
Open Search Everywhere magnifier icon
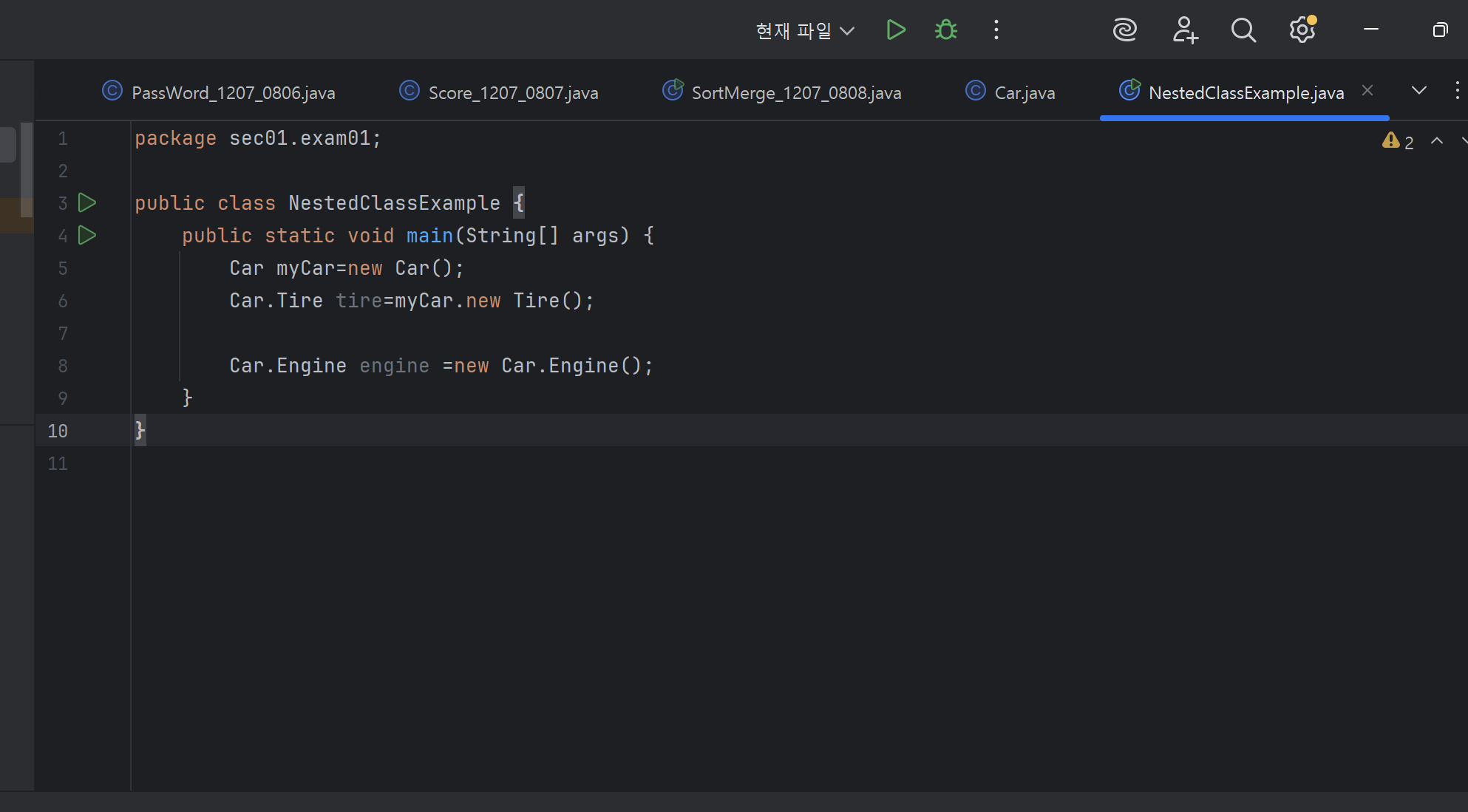click(x=1243, y=30)
